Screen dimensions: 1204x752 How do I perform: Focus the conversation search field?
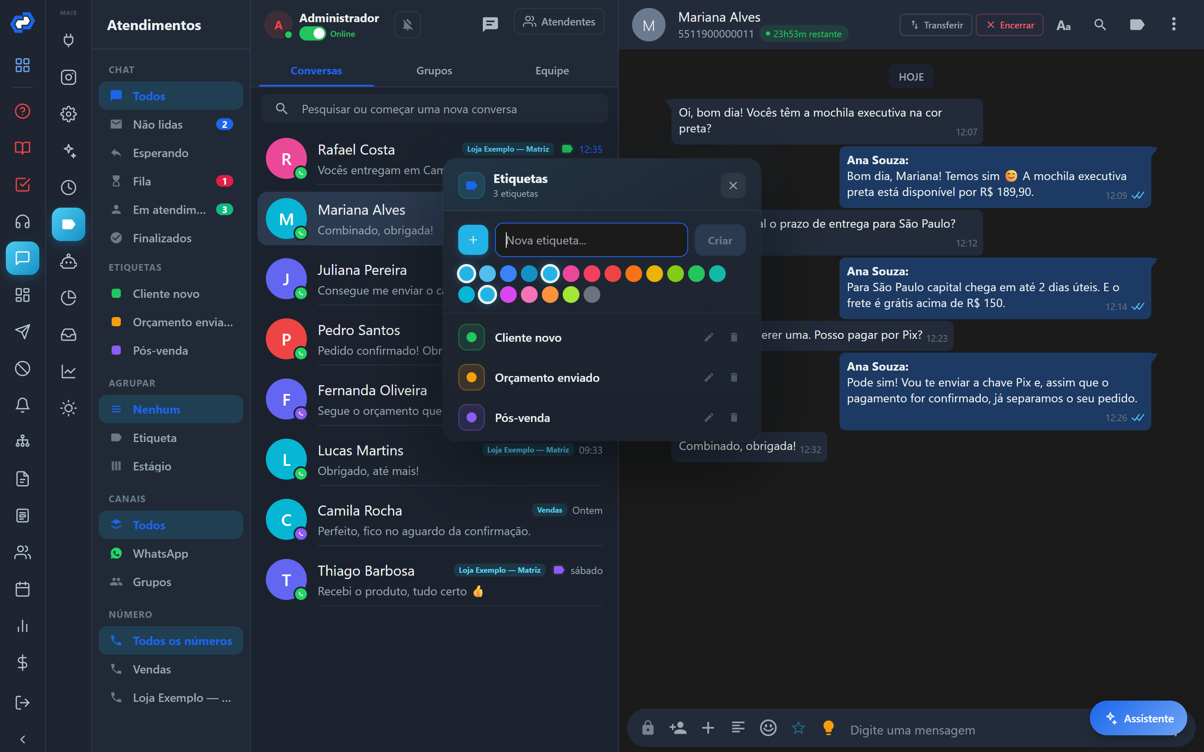(x=434, y=109)
